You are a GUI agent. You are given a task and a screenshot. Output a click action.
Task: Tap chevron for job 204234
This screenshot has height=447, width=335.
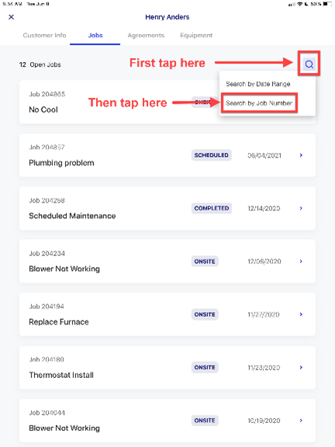pyautogui.click(x=301, y=261)
